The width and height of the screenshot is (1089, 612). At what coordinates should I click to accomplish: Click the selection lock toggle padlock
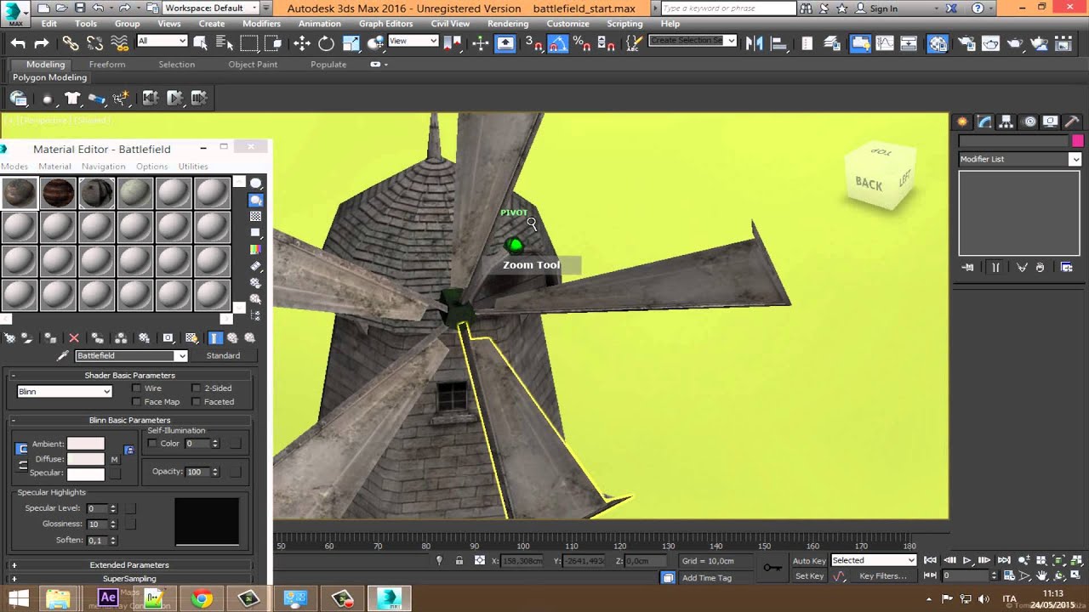tap(459, 561)
